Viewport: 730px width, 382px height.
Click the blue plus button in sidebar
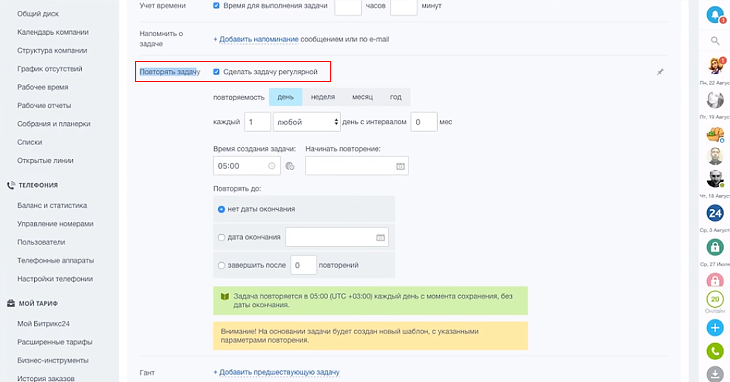[715, 328]
